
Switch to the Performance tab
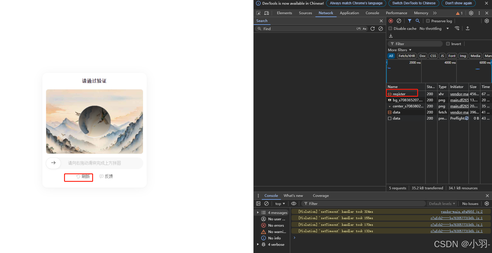click(x=396, y=13)
